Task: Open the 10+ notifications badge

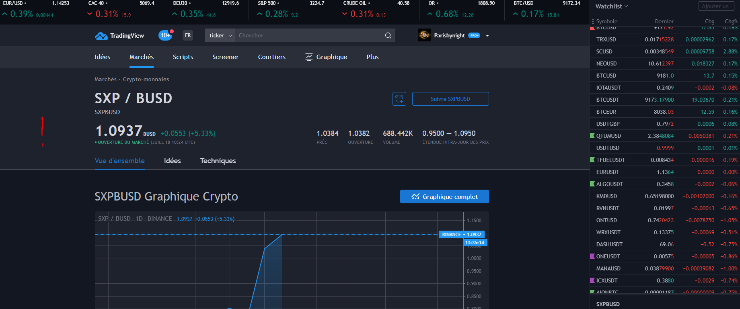Action: click(166, 35)
